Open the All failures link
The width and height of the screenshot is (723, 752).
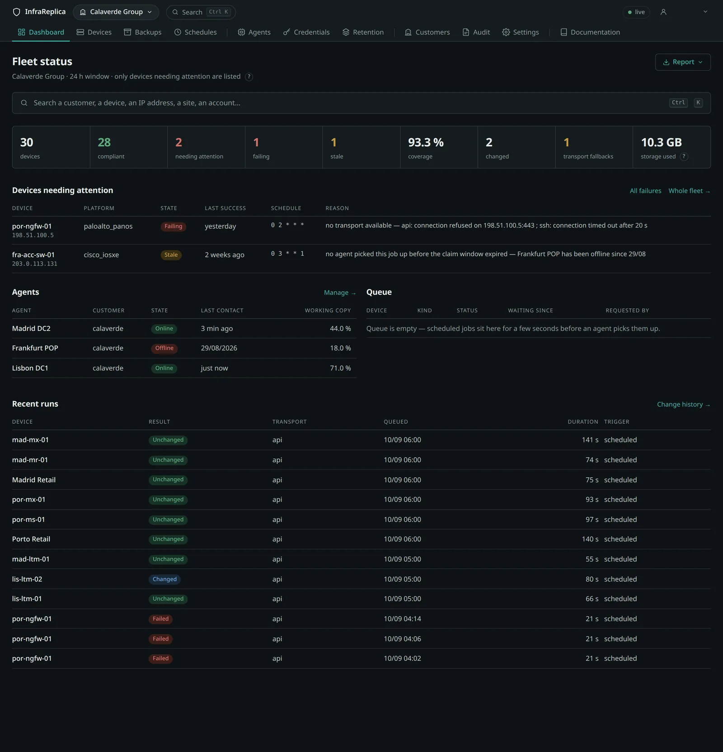pos(645,191)
